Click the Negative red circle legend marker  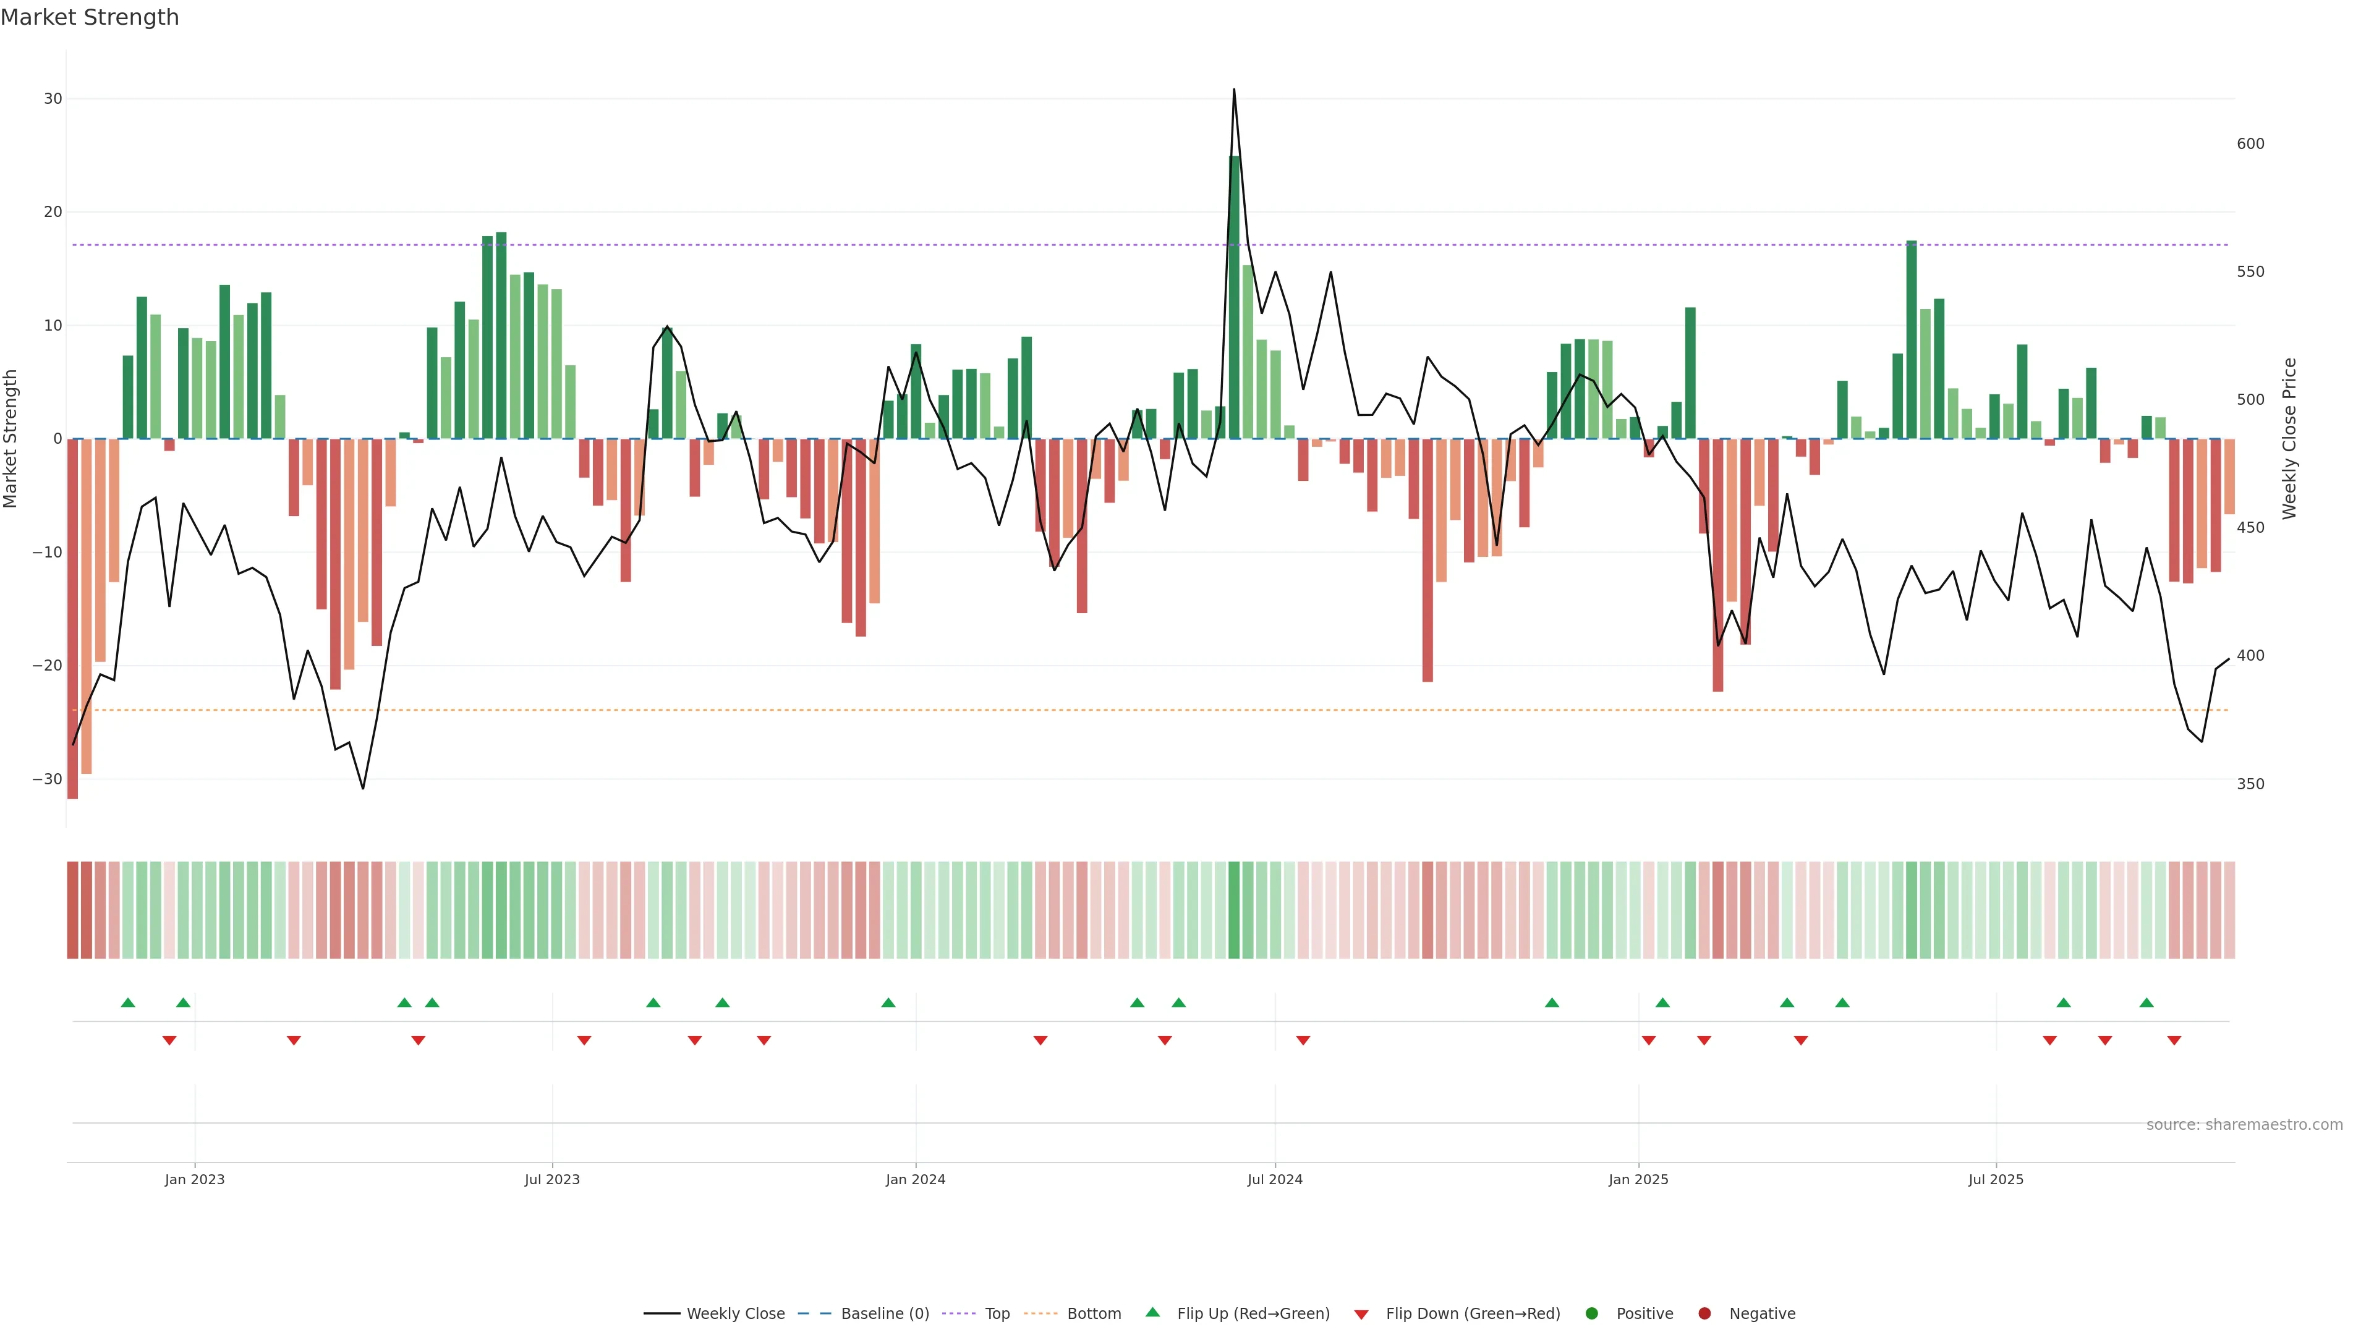pos(1704,1314)
